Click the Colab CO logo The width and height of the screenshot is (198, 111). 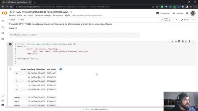[x=4, y=13]
